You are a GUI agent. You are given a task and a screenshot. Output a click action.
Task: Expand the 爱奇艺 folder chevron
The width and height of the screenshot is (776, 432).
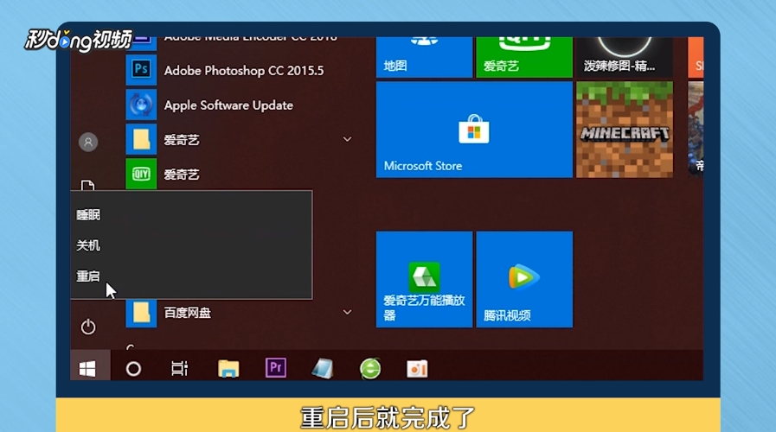(x=348, y=139)
